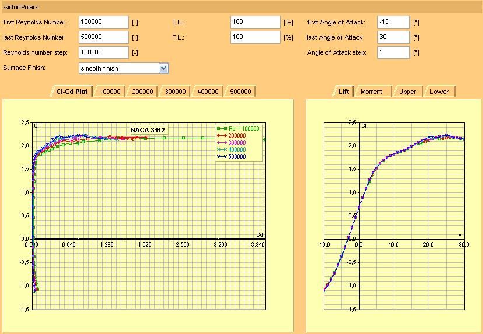Show the 500000 Reynolds tab
483x334 pixels.
[x=240, y=92]
